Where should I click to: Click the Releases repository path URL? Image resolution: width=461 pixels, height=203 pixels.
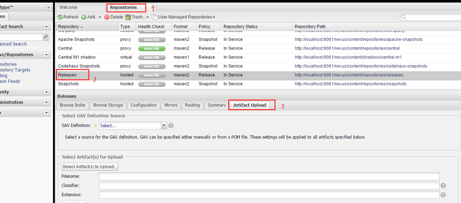pyautogui.click(x=349, y=75)
